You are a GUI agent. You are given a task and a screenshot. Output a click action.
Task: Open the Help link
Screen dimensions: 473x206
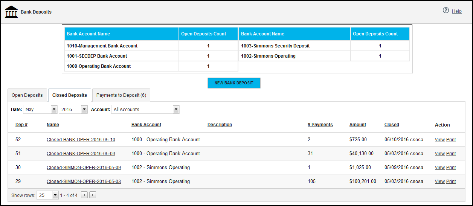coord(457,11)
